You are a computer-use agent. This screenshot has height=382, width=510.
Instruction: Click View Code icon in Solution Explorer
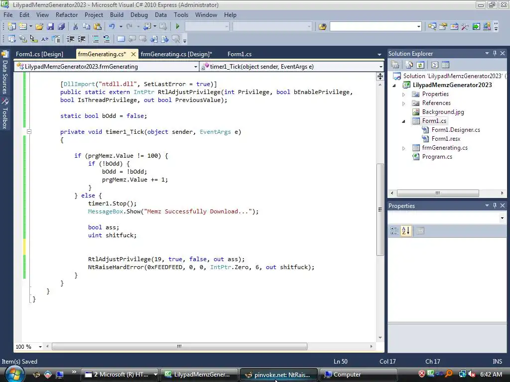[x=434, y=65]
